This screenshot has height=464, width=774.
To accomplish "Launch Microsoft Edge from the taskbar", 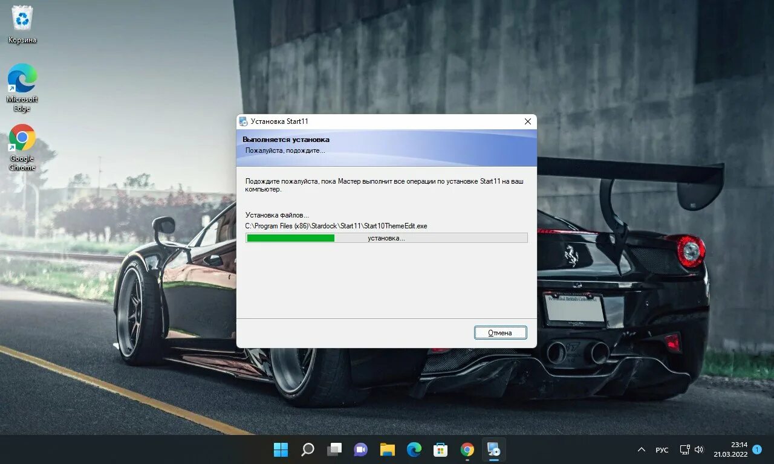I will coord(414,449).
